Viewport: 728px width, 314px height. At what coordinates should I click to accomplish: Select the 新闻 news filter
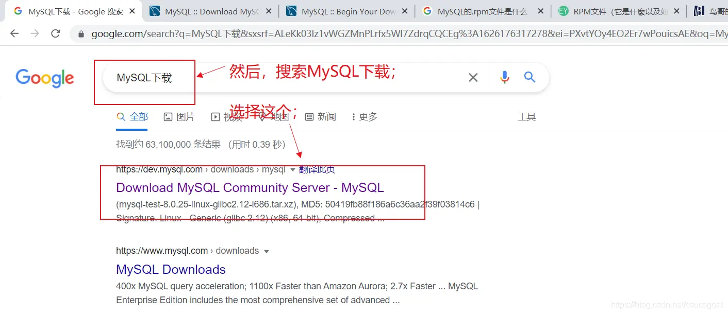click(x=320, y=117)
